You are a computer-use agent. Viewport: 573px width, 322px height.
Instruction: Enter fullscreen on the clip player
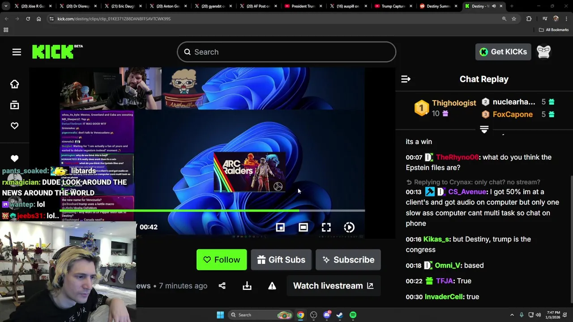coord(326,227)
